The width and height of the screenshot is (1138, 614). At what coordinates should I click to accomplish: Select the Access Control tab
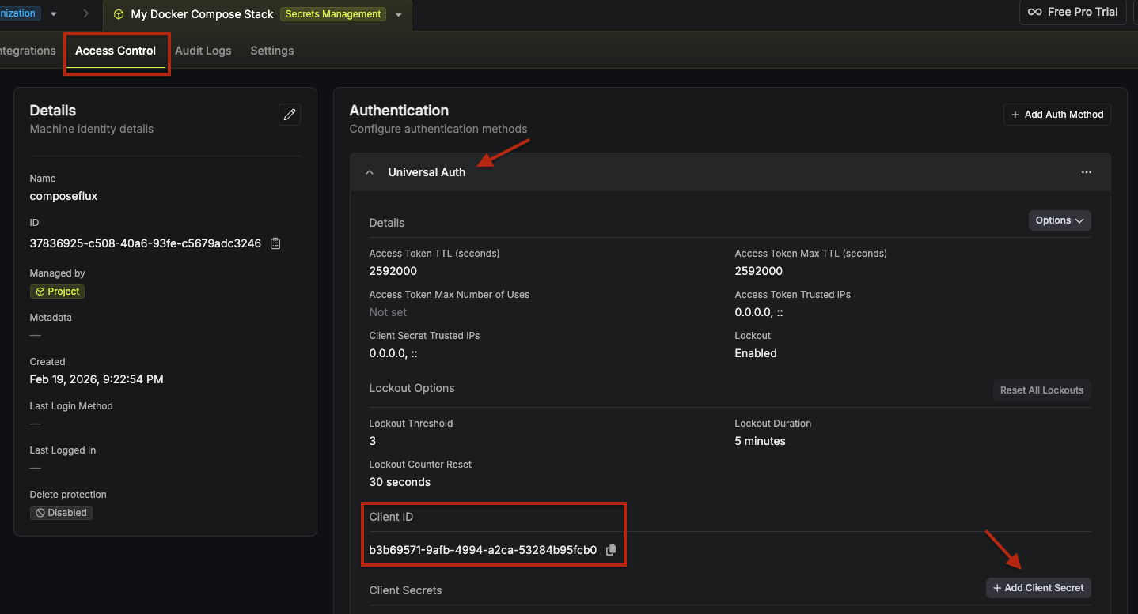click(x=116, y=51)
